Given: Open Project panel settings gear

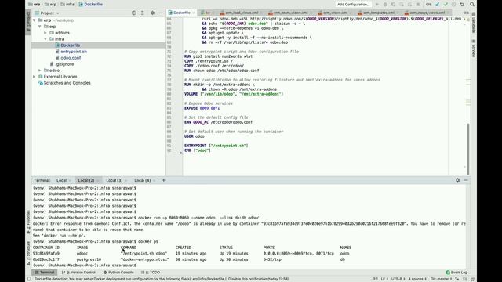Looking at the screenshot, I should (x=152, y=13).
